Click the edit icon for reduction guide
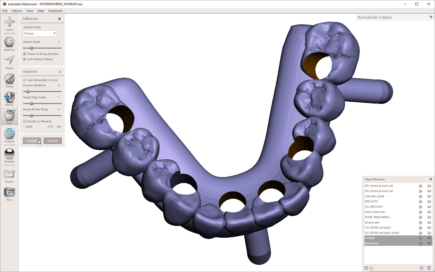The width and height of the screenshot is (435, 272). click(420, 196)
